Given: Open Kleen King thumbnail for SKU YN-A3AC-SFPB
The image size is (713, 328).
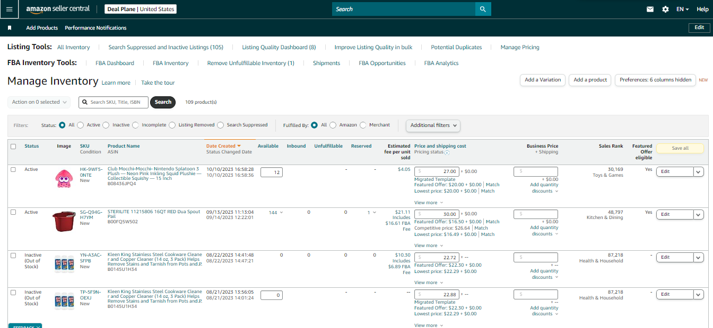Looking at the screenshot, I should pyautogui.click(x=64, y=263).
